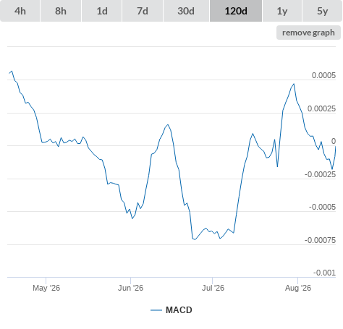Click the active 120d range tab
The height and width of the screenshot is (329, 343).
click(x=236, y=11)
